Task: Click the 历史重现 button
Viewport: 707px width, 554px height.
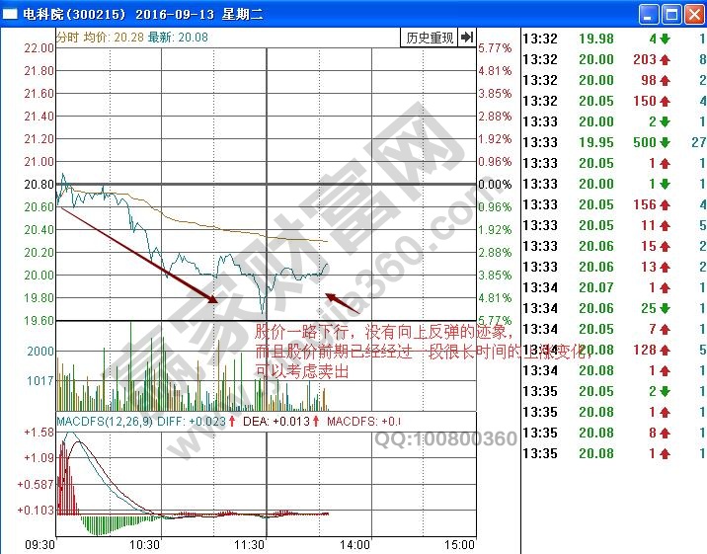Action: (430, 38)
